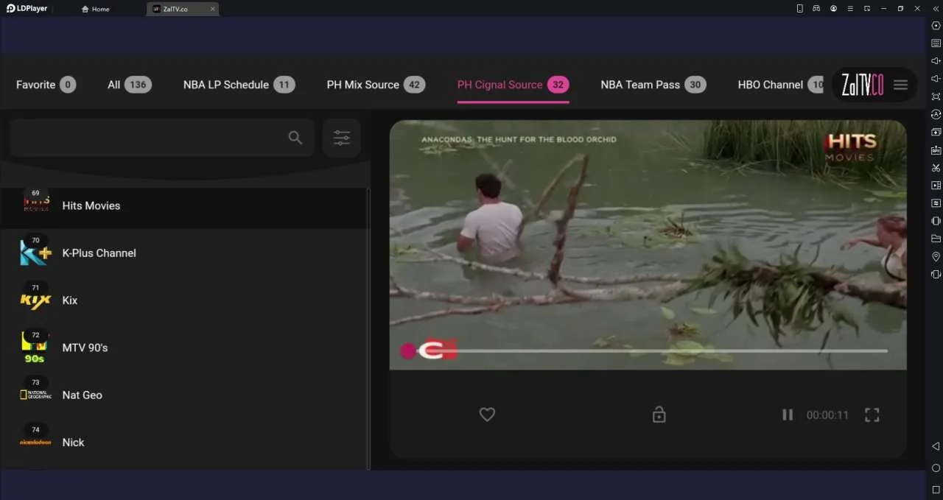Click Android back triangle button

pos(936,446)
